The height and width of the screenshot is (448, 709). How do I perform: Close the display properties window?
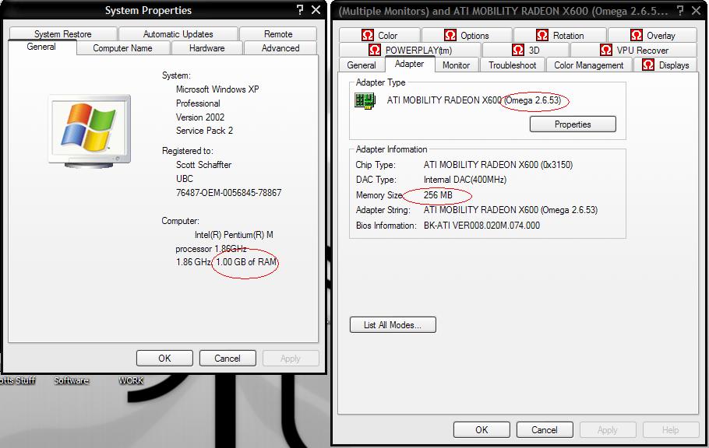pyautogui.click(x=697, y=10)
